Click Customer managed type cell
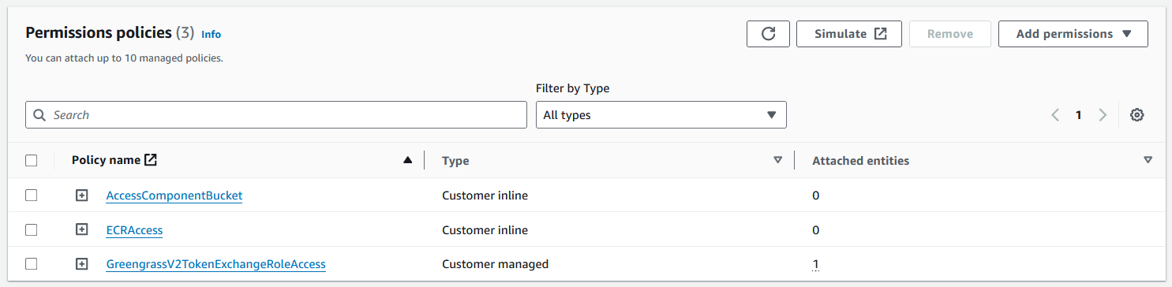Screen dimensions: 1172x287 pyautogui.click(x=495, y=264)
